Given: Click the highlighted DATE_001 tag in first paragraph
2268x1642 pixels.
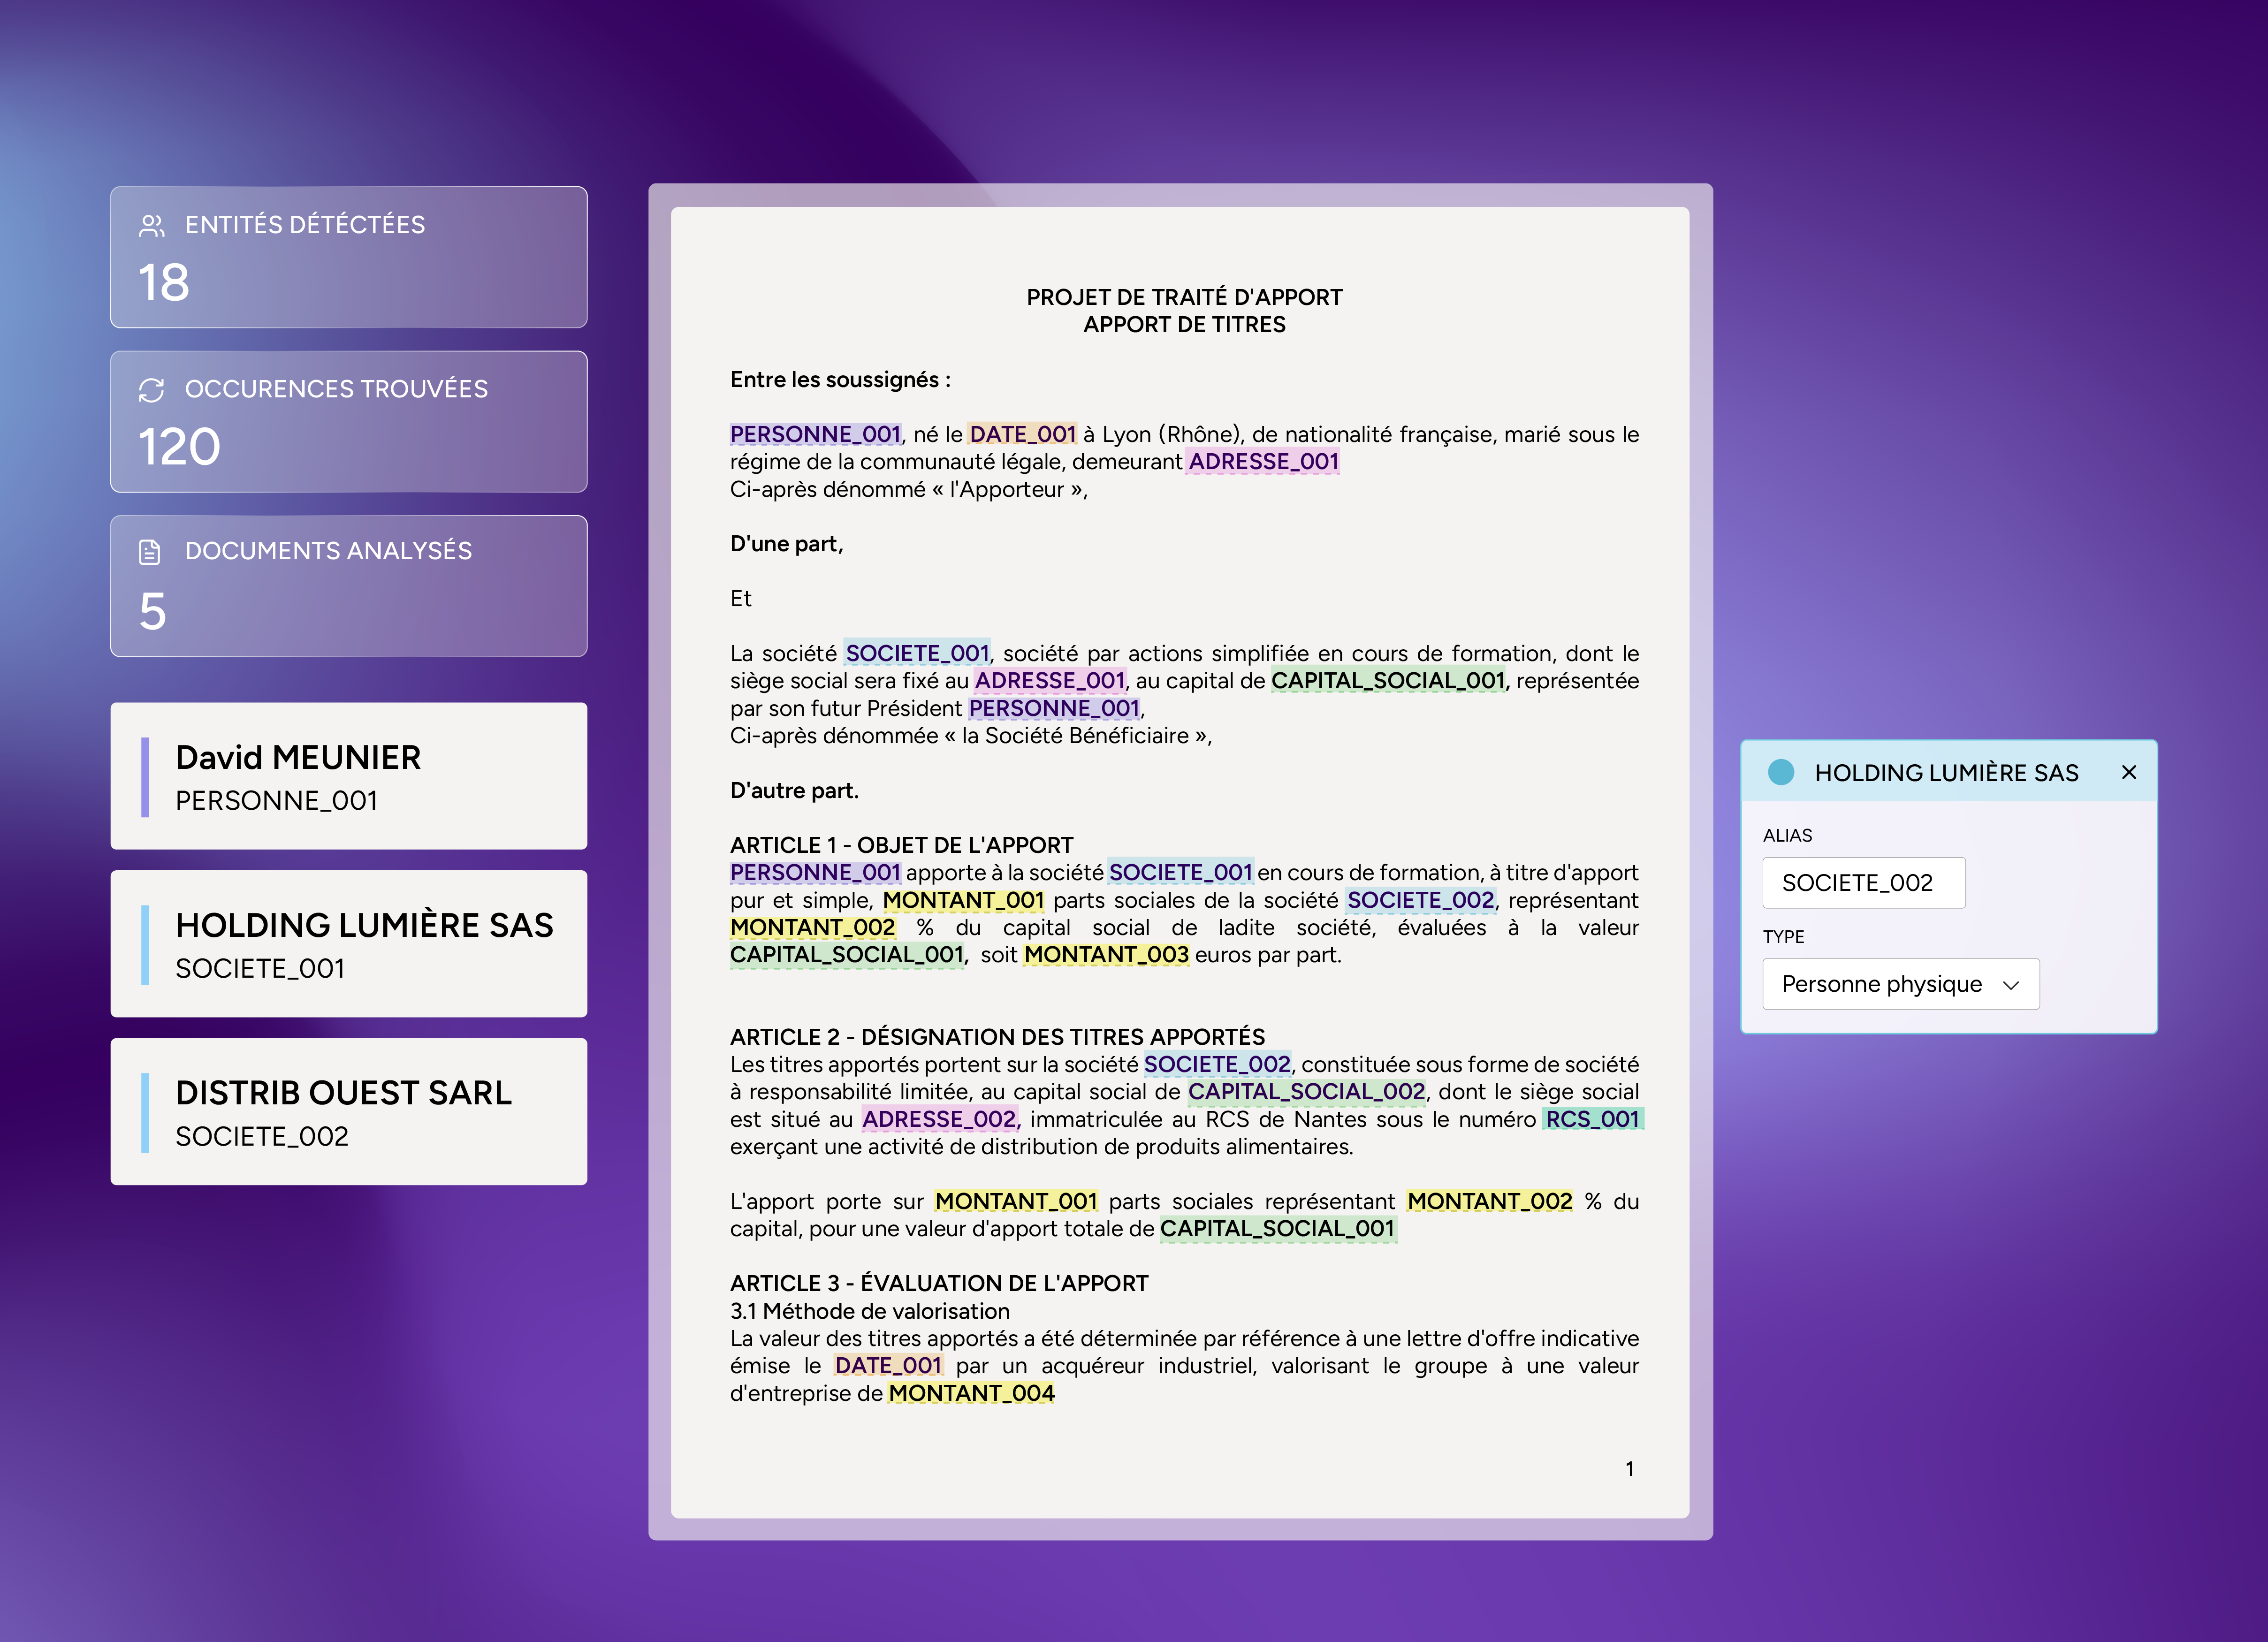Looking at the screenshot, I should pos(1022,434).
